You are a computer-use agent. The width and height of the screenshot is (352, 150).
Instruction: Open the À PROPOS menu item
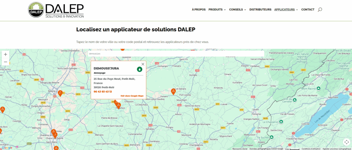199,10
